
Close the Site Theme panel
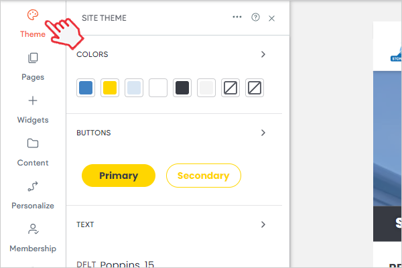[x=271, y=19]
